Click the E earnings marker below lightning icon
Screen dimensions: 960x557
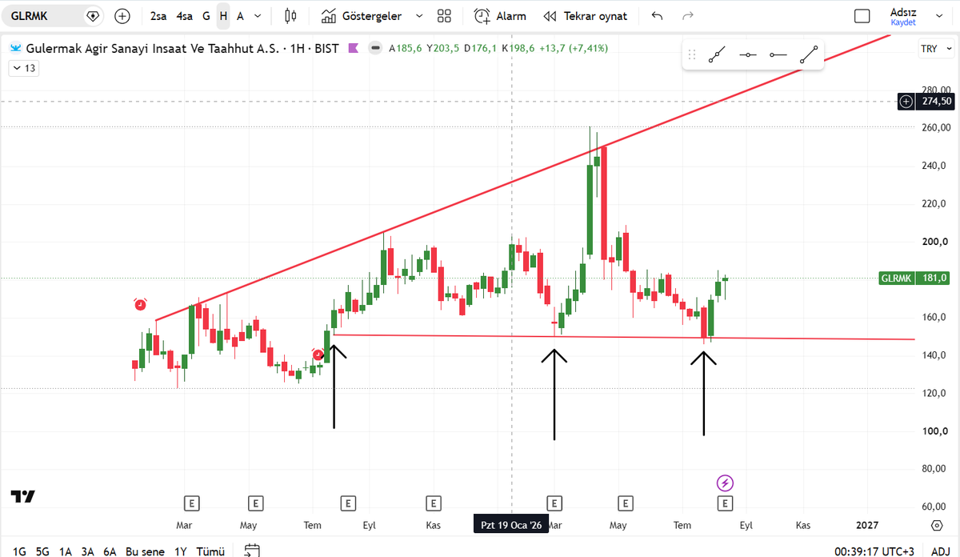pyautogui.click(x=725, y=503)
